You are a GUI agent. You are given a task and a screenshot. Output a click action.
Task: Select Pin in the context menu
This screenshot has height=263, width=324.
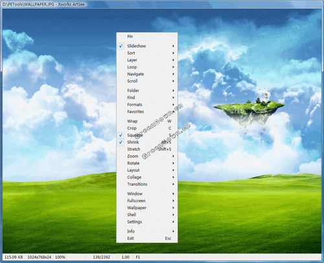pos(147,36)
